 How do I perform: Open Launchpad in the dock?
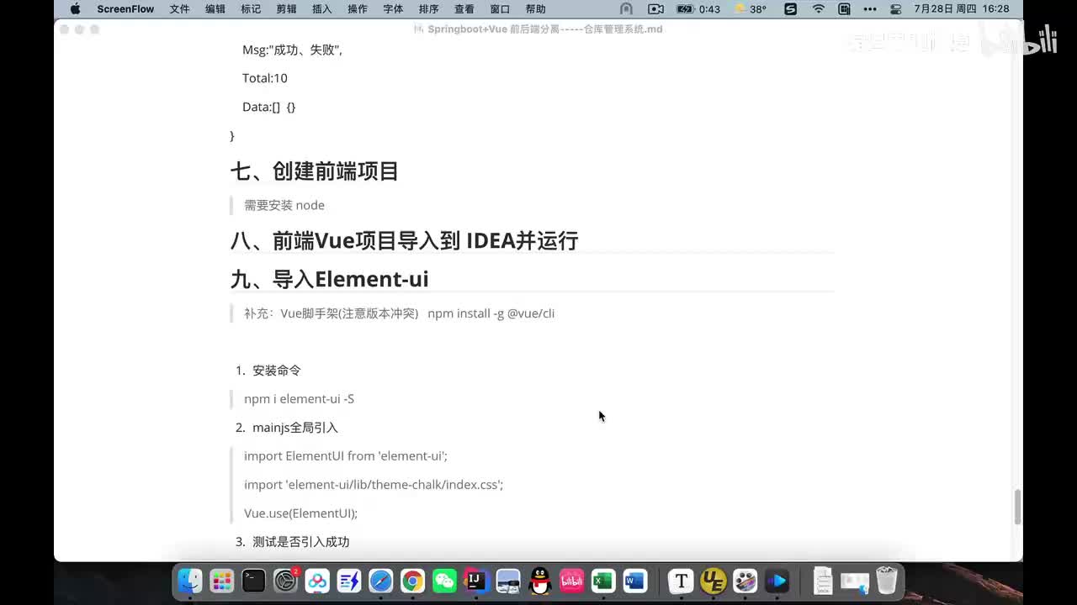point(221,581)
